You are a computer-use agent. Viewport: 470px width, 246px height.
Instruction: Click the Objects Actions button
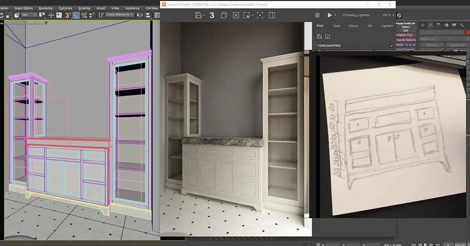coord(405,40)
